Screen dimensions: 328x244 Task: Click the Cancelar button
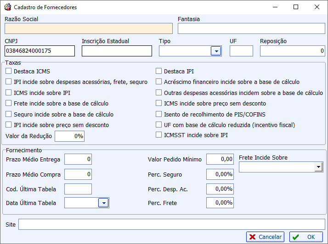(x=265, y=237)
